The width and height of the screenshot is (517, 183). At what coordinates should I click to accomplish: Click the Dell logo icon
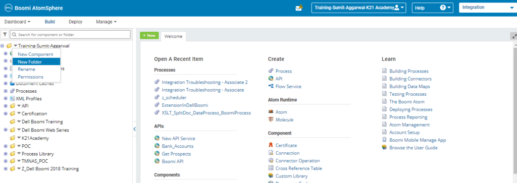[8, 8]
